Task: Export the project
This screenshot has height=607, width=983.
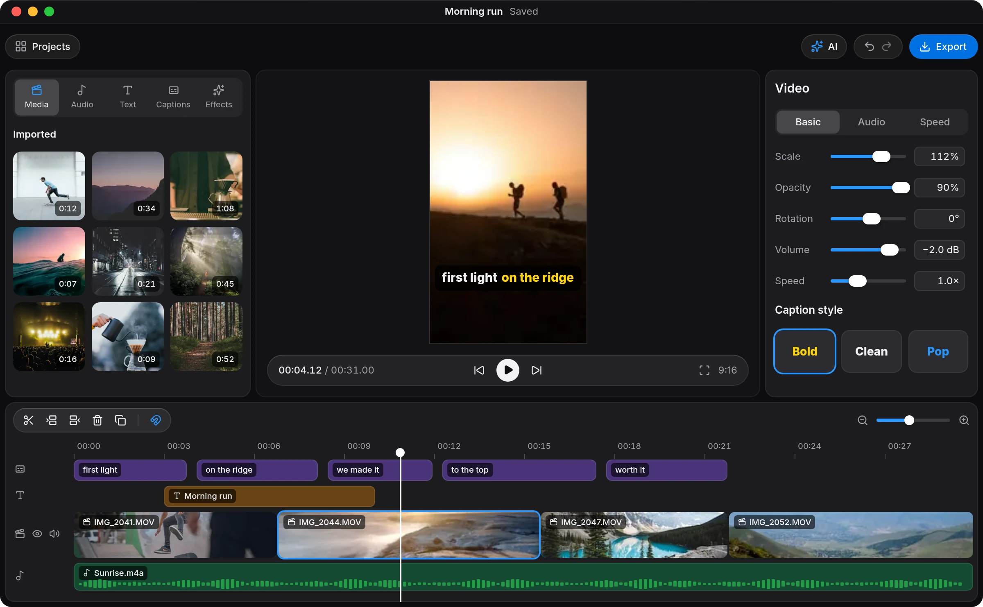Action: [x=943, y=47]
